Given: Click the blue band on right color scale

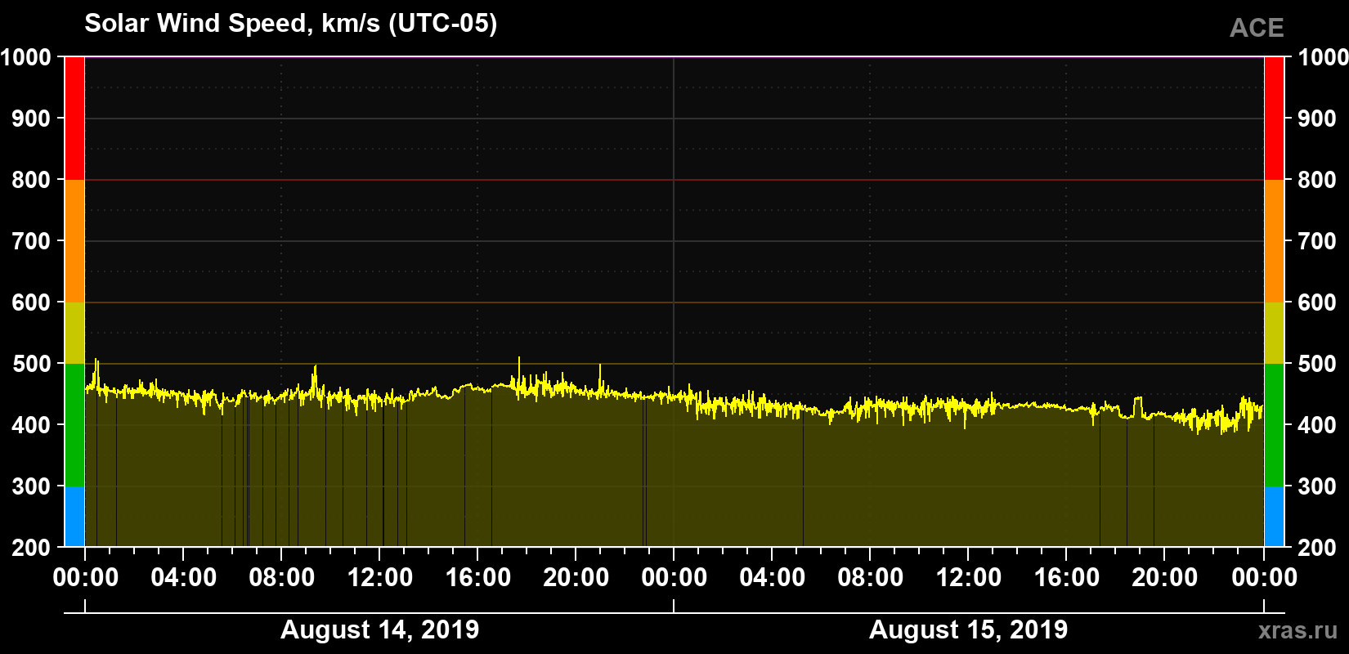Looking at the screenshot, I should point(1275,517).
